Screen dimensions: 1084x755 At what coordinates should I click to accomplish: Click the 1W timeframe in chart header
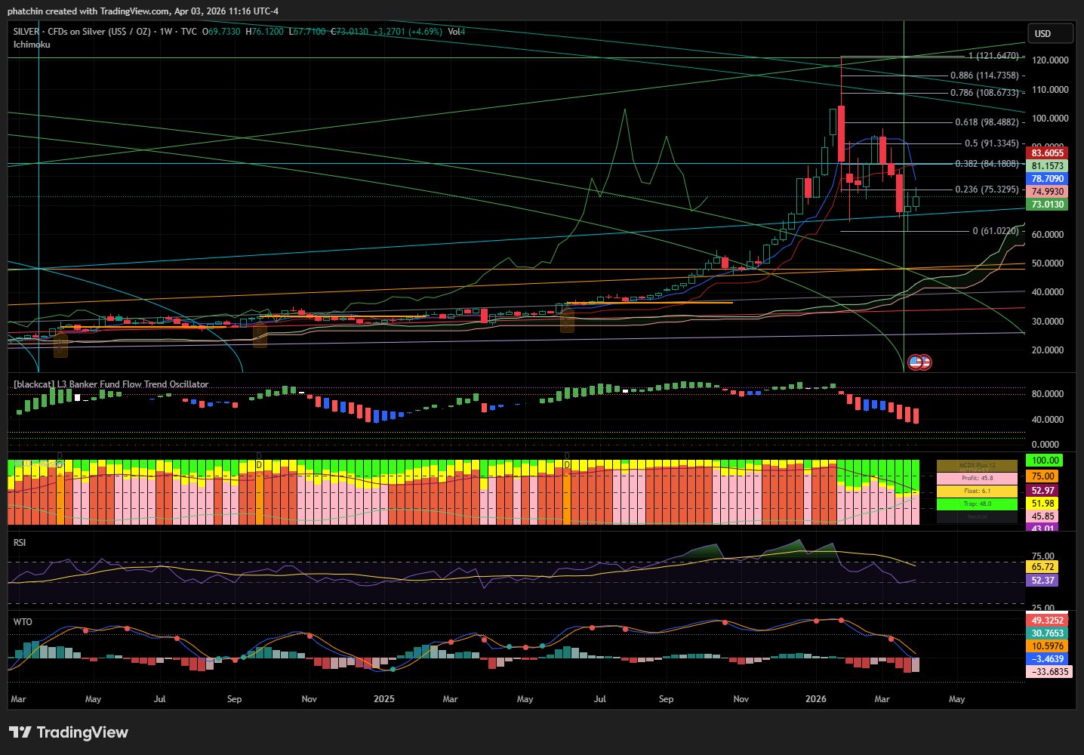click(x=165, y=32)
